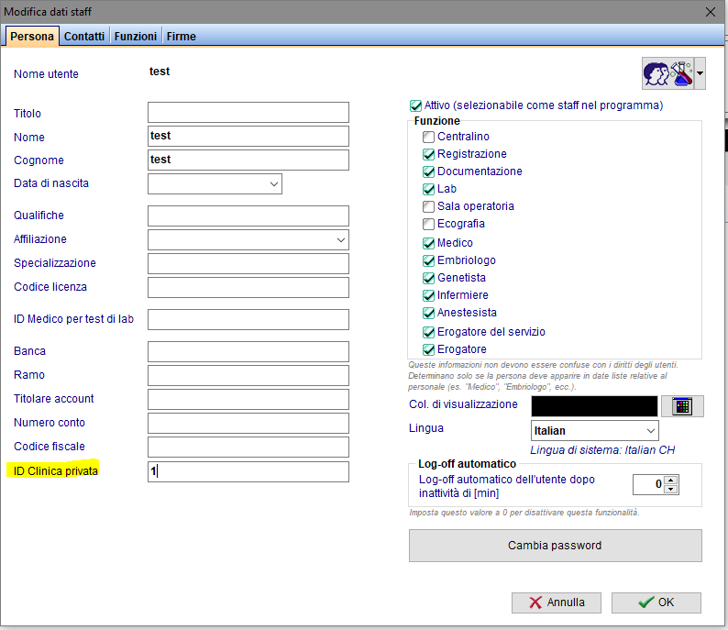Enable the Sala operatoria checkbox
This screenshot has width=728, height=630.
pyautogui.click(x=428, y=206)
